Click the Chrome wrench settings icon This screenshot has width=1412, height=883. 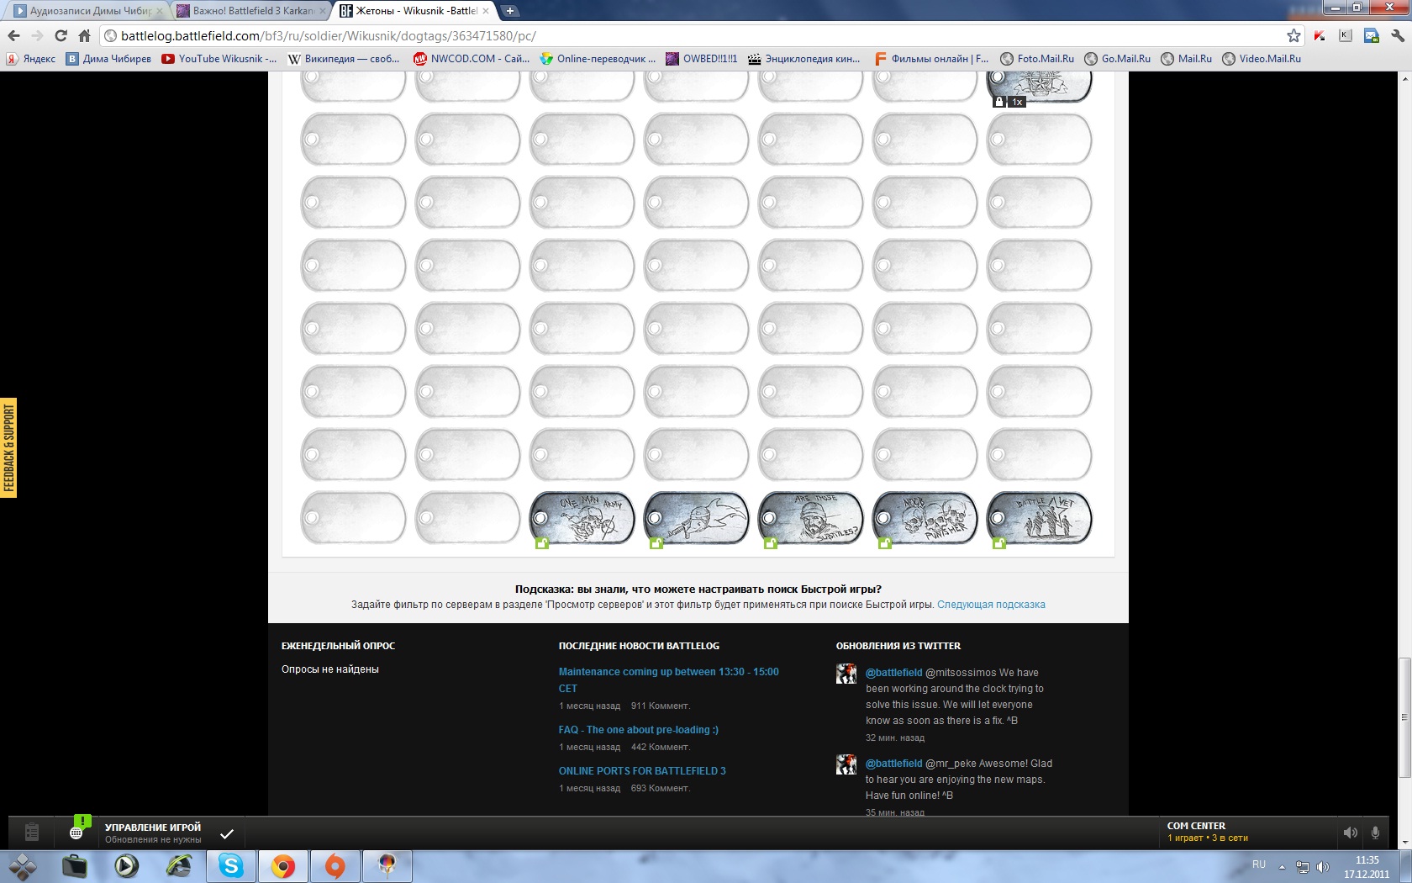coord(1398,35)
